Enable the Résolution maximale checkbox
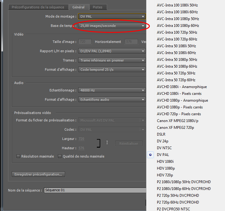 coord(18,156)
